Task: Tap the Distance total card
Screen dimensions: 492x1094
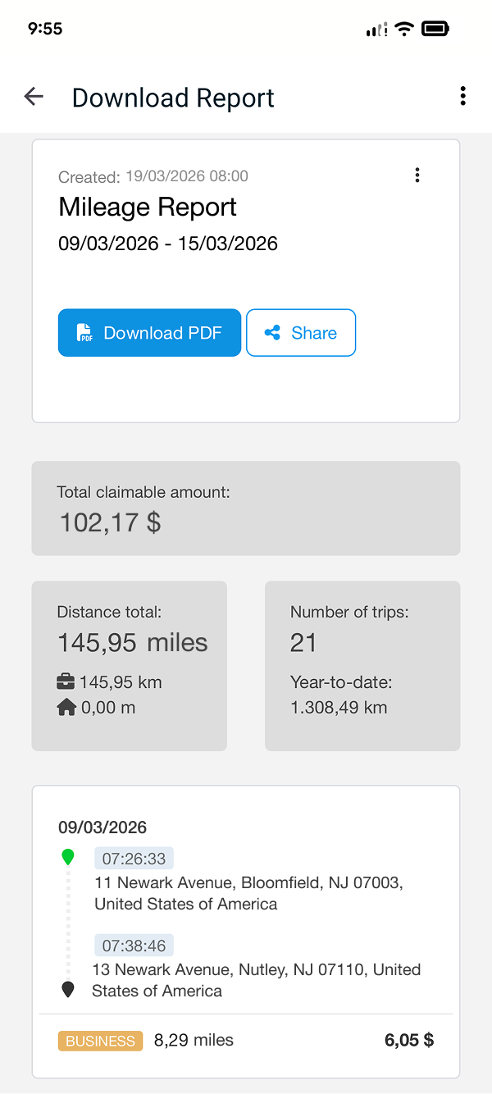Action: pos(129,665)
